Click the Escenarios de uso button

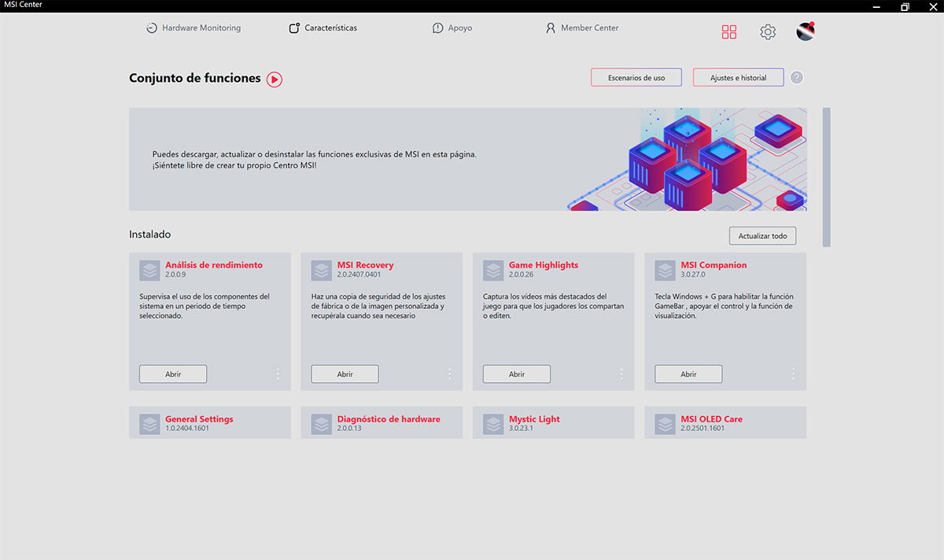click(636, 78)
